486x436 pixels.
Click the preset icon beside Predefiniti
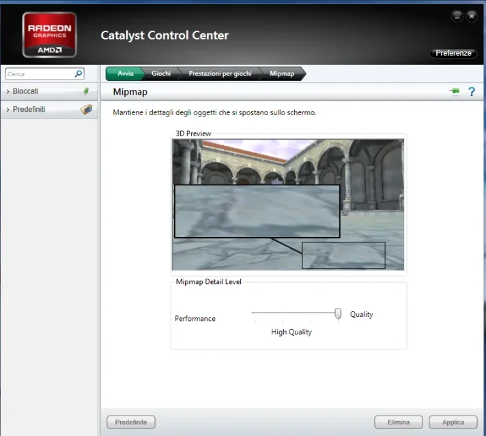click(86, 109)
